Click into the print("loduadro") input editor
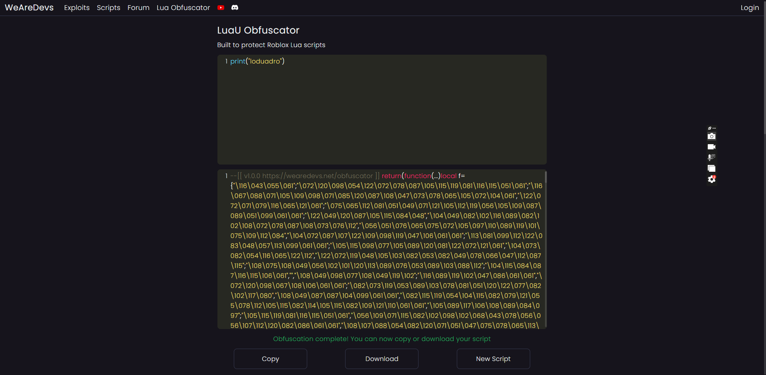 382,109
